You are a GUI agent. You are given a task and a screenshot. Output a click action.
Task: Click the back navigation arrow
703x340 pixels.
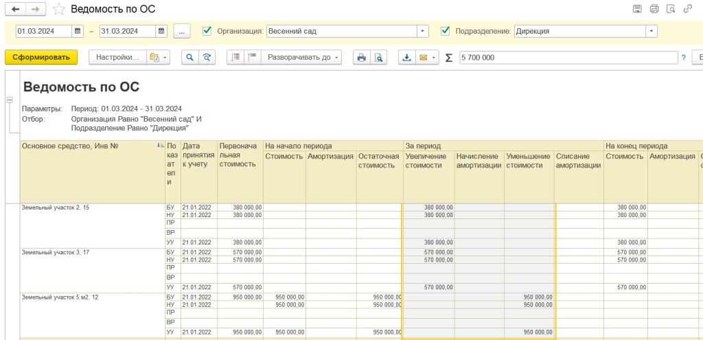16,9
